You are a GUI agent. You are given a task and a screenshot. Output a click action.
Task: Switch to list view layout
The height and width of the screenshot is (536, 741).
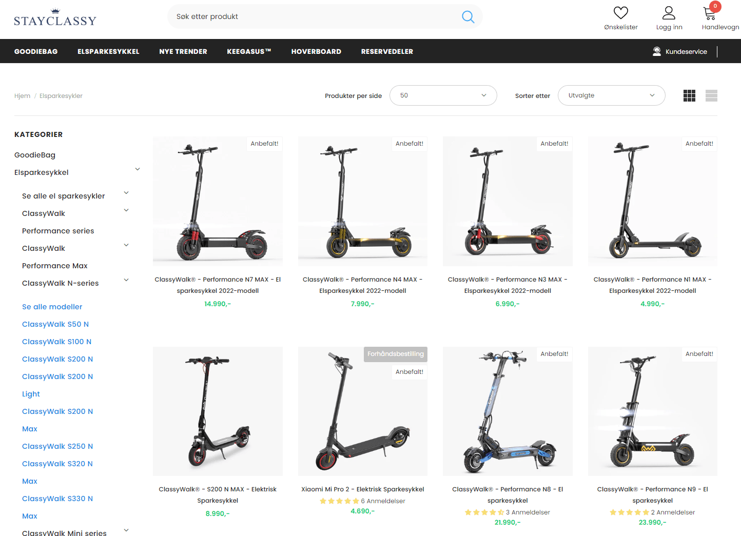tap(711, 95)
